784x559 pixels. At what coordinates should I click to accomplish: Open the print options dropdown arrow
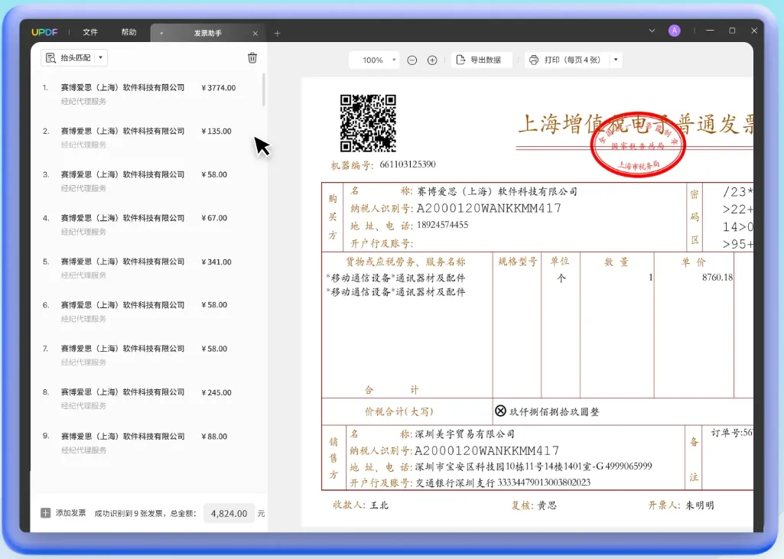pyautogui.click(x=616, y=60)
